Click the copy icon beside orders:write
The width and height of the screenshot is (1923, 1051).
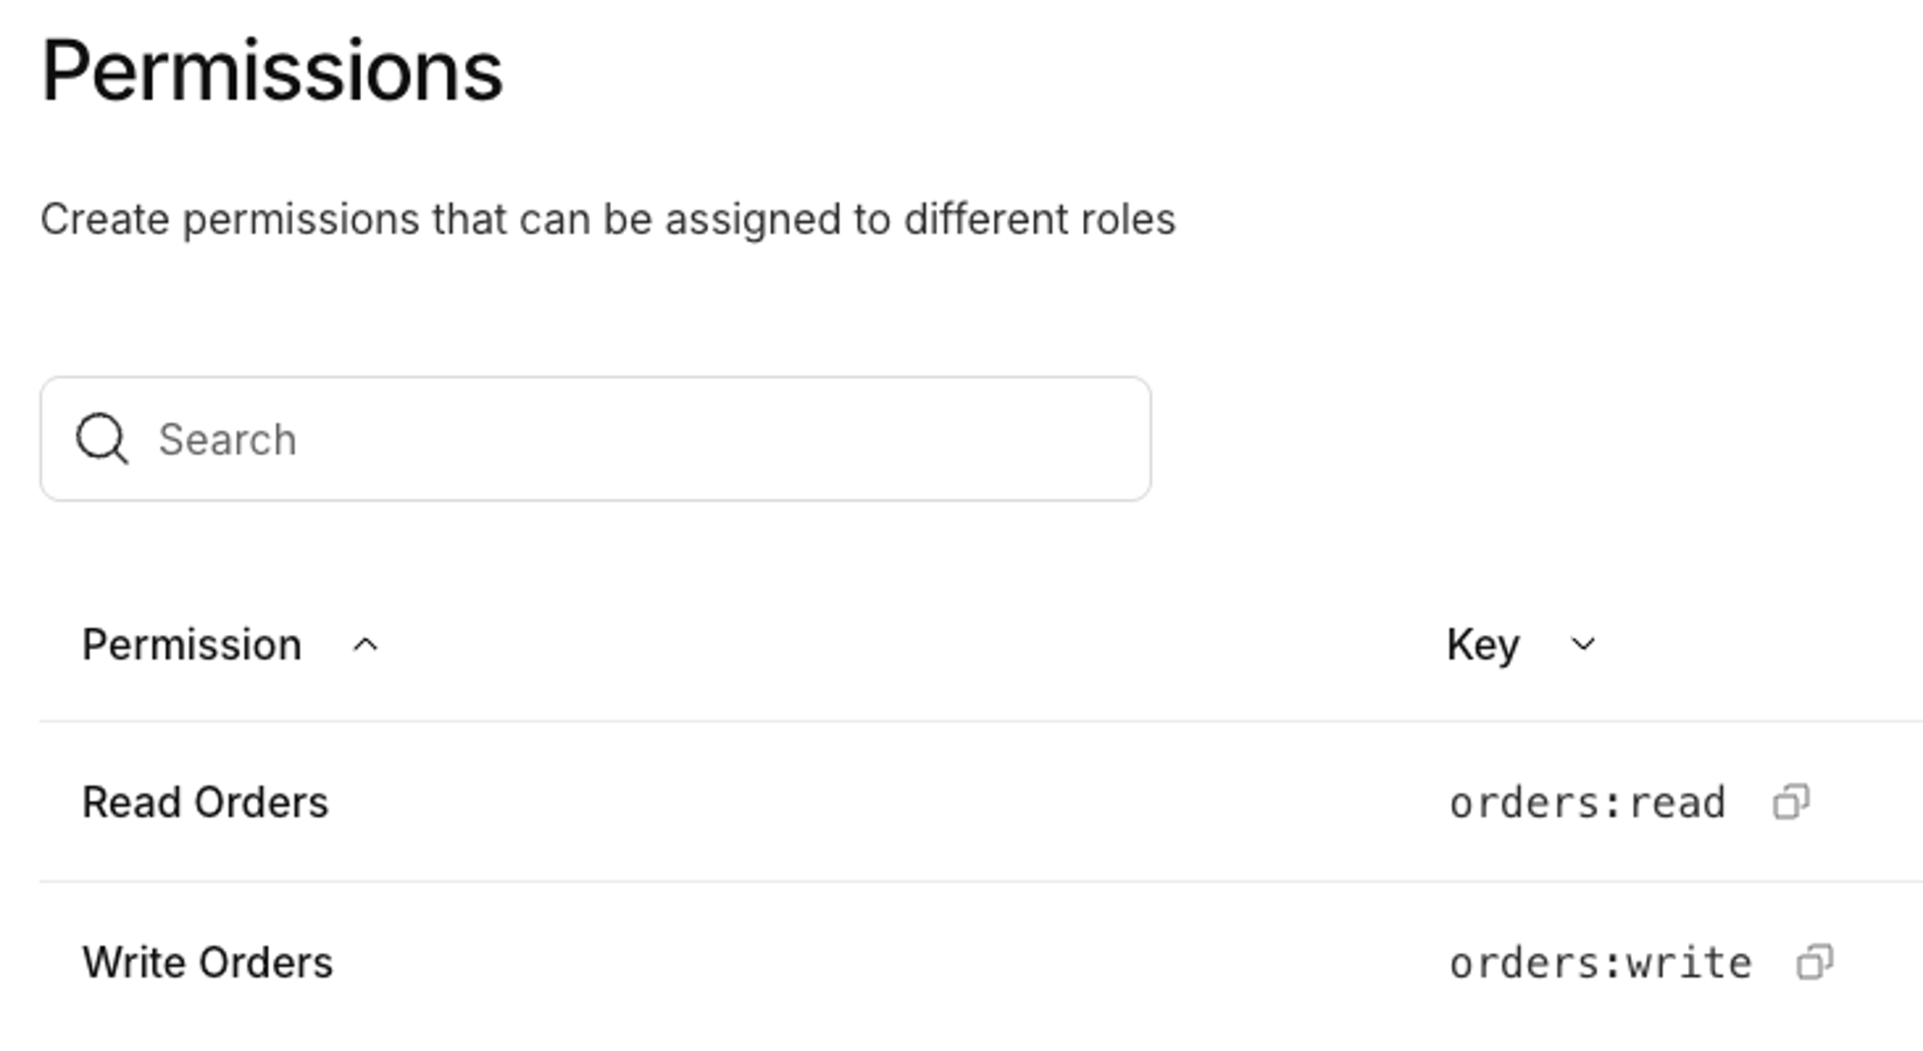click(x=1815, y=961)
